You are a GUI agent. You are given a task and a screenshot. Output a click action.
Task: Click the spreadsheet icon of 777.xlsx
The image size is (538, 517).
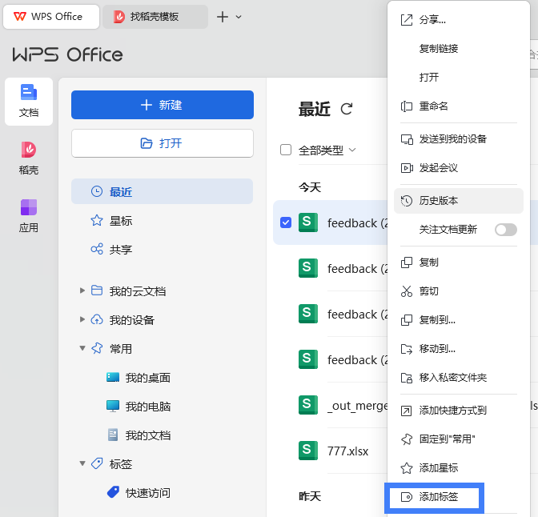click(x=307, y=451)
